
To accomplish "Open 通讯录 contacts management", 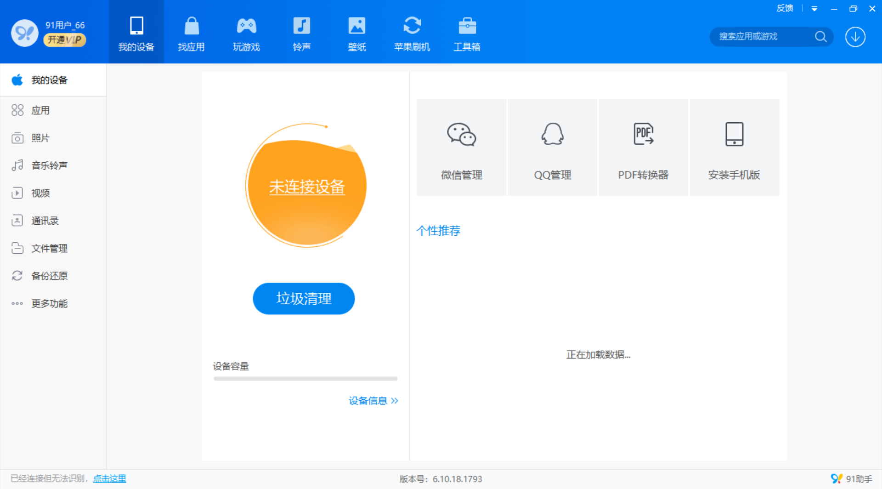I will pos(45,221).
